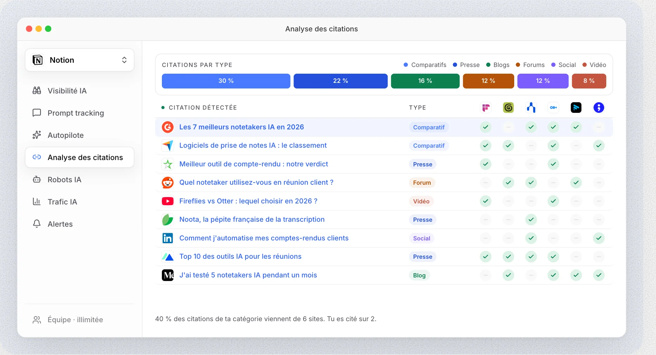The height and width of the screenshot is (355, 656).
Task: Open the Notion workspace switcher dropdown
Action: [79, 60]
